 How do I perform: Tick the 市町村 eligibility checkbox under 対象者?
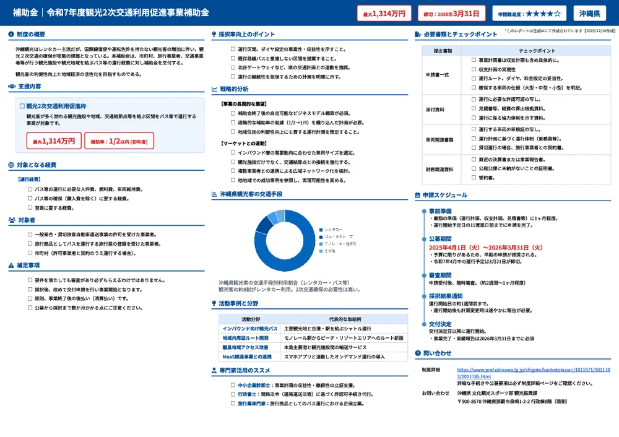pyautogui.click(x=28, y=253)
